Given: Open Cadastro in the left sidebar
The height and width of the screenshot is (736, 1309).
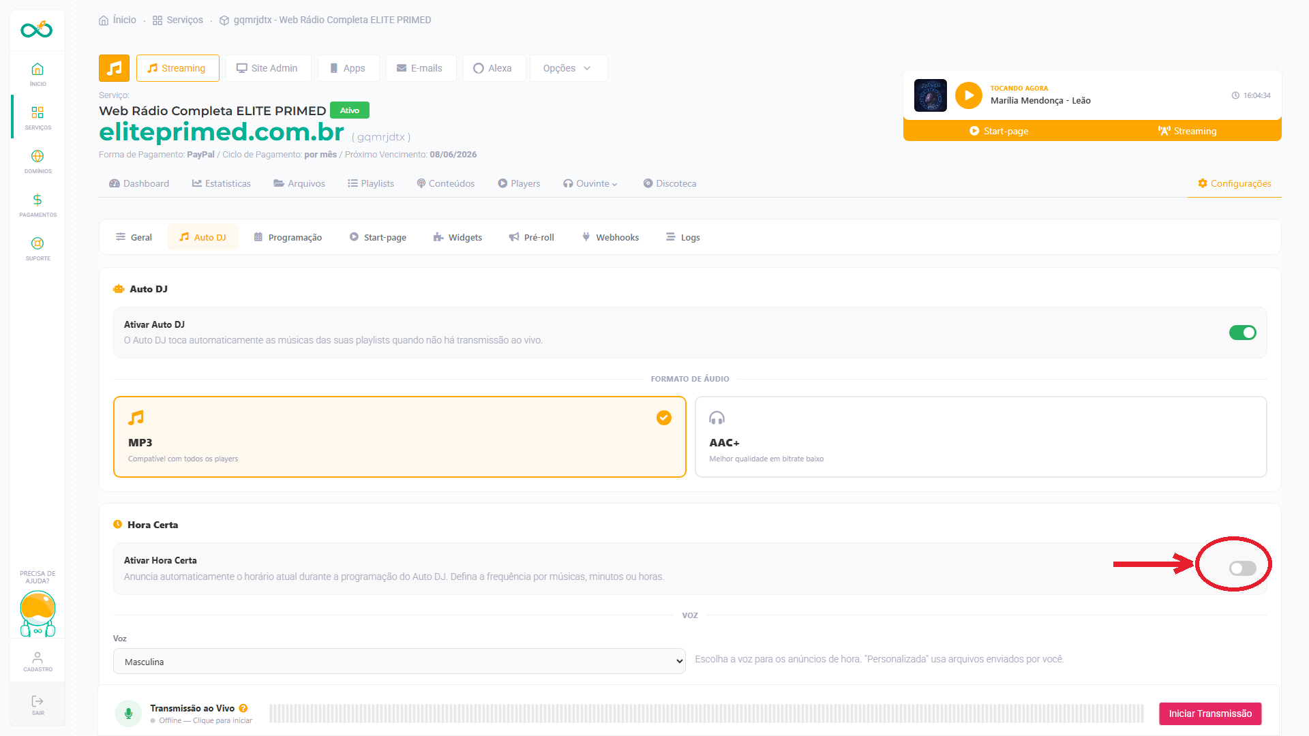Looking at the screenshot, I should pyautogui.click(x=37, y=661).
